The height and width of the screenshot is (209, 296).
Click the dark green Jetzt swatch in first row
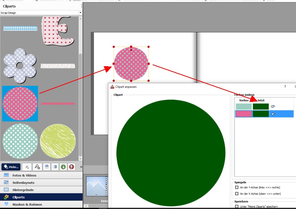[x=261, y=106]
